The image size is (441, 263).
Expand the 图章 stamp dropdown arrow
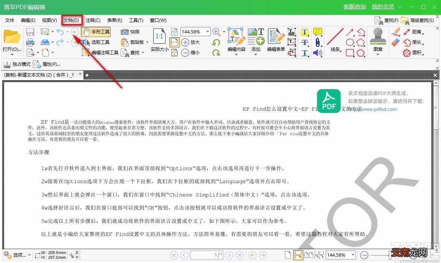point(378,54)
